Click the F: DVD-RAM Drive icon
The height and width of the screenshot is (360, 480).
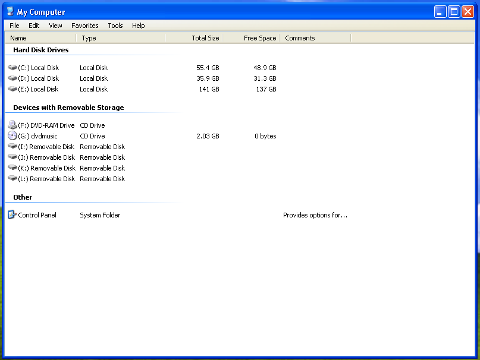12,125
